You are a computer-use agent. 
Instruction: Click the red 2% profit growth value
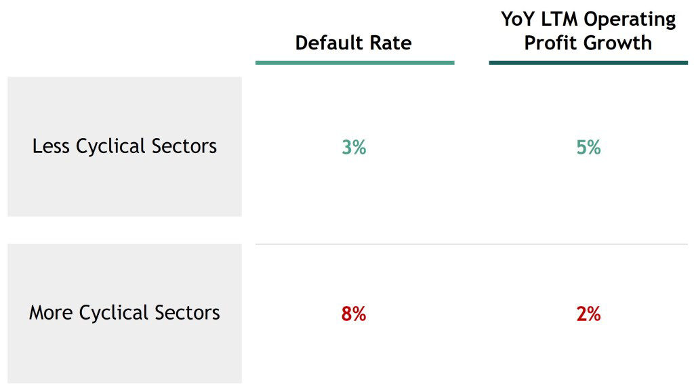588,314
